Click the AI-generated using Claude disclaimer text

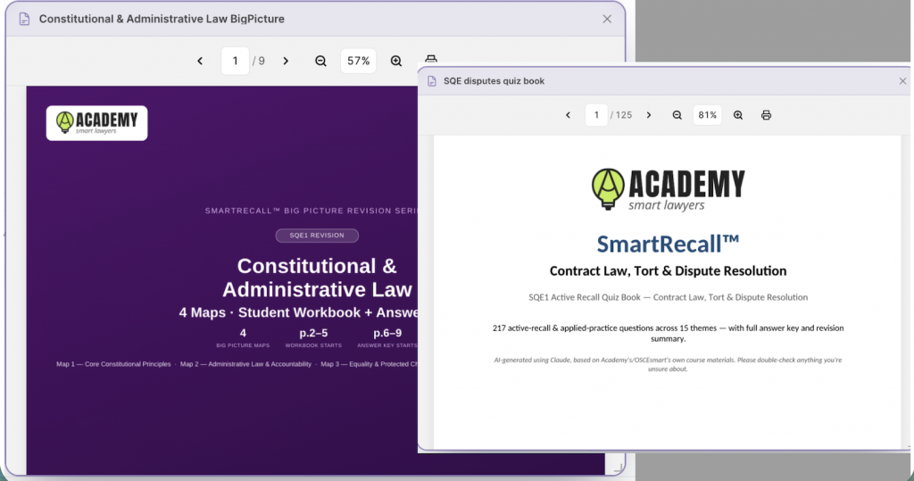coord(668,364)
